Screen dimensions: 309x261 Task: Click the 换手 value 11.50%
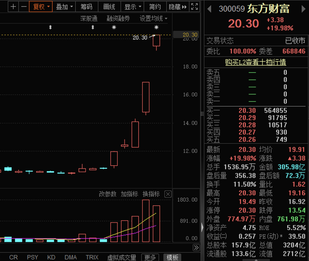(x=245, y=184)
